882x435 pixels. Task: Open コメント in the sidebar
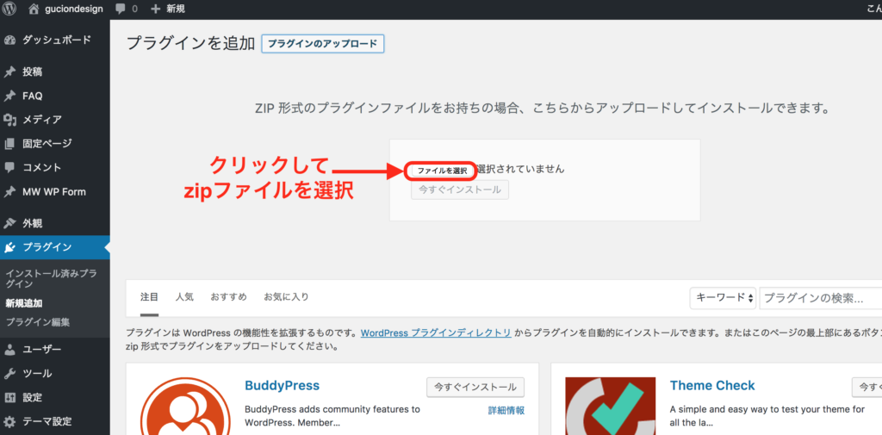click(x=41, y=167)
